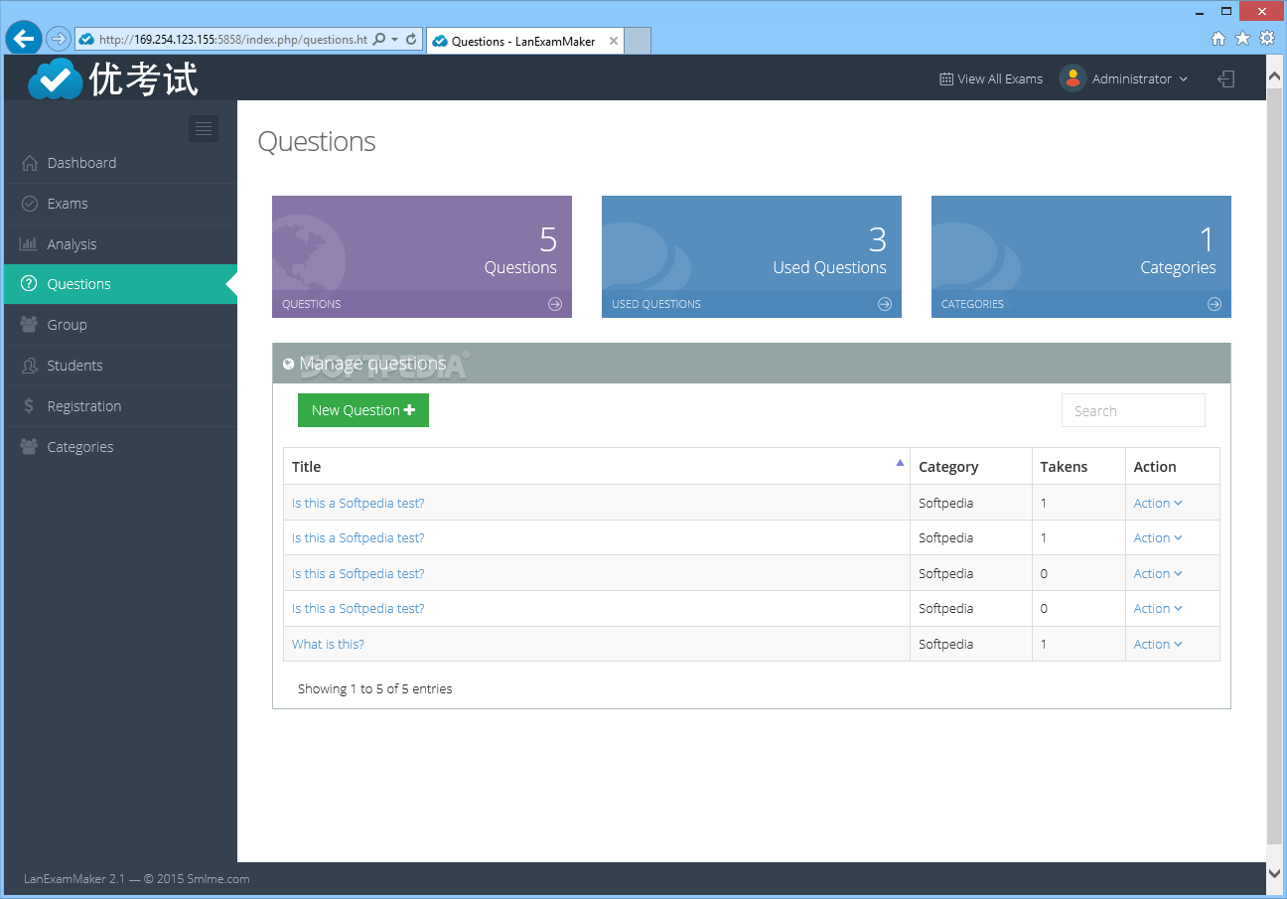Open Registration in sidebar
The width and height of the screenshot is (1287, 899).
(x=120, y=406)
